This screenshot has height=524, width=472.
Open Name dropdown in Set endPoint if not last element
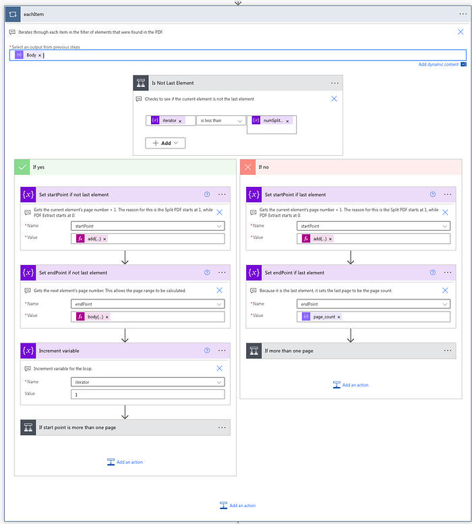[148, 304]
